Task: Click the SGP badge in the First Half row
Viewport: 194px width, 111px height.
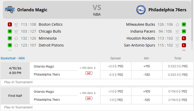Action: tap(89, 98)
